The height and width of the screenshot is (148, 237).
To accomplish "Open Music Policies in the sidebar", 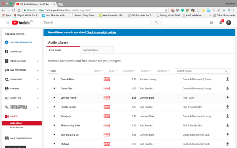I will [x=17, y=127].
